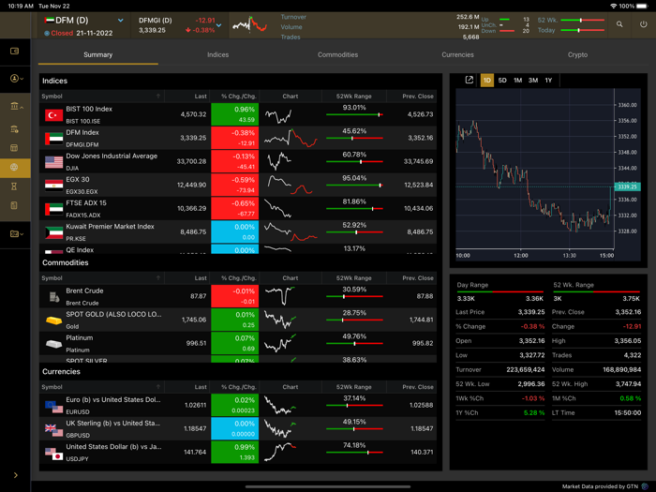Screen dimensions: 656x492
Task: Click the EGX 30 -0.59% change cell
Action: point(234,185)
